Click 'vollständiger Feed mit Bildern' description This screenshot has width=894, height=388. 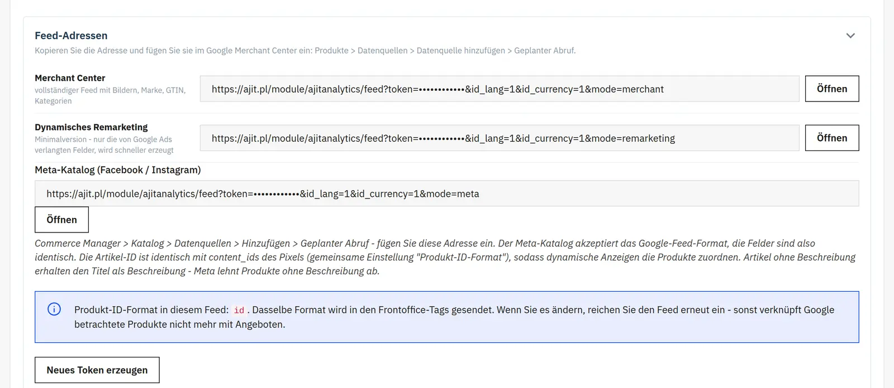(110, 95)
